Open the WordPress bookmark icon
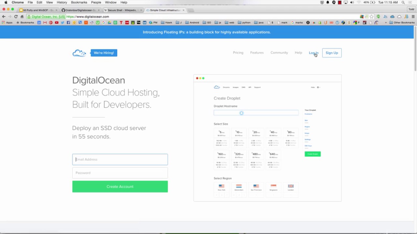Image resolution: width=417 pixels, height=234 pixels. click(337, 22)
